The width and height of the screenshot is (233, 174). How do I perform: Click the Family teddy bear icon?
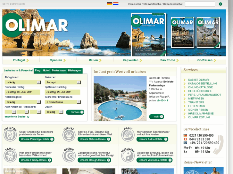[10, 155]
